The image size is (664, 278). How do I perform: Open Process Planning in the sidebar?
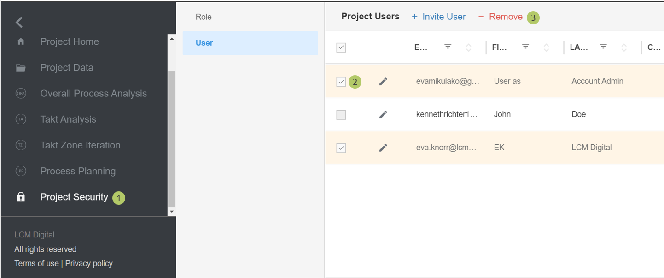click(78, 171)
